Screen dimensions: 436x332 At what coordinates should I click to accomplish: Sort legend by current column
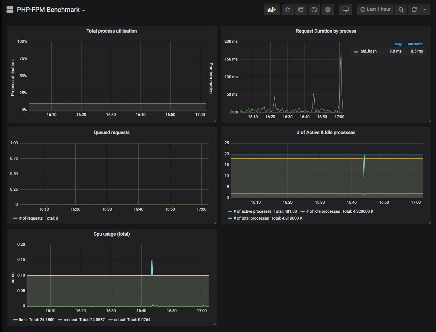(415, 44)
